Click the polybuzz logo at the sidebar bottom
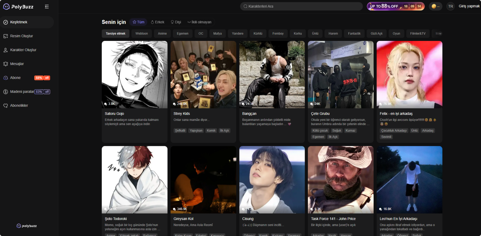Screen dimensions: 481x236 point(27,226)
